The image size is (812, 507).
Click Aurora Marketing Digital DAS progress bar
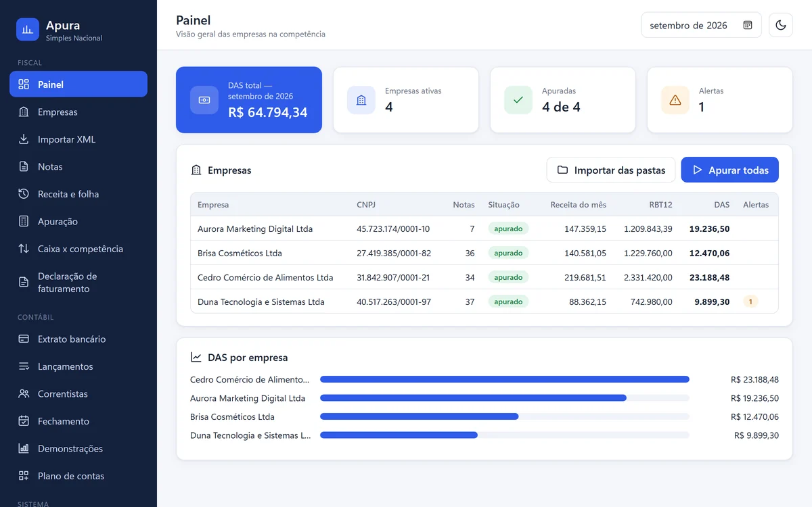point(505,398)
